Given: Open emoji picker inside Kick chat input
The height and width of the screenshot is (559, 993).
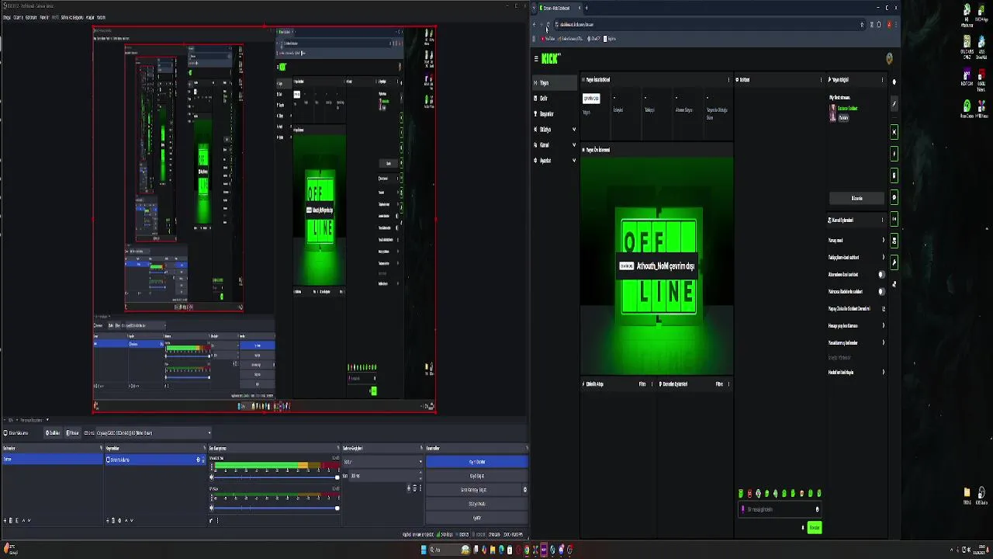Looking at the screenshot, I should coord(817,509).
